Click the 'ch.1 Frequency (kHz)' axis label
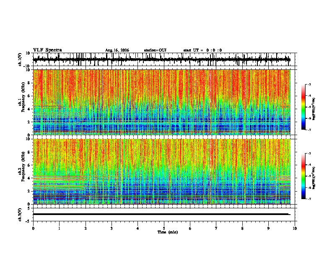The image size is (332, 256). tap(21, 97)
